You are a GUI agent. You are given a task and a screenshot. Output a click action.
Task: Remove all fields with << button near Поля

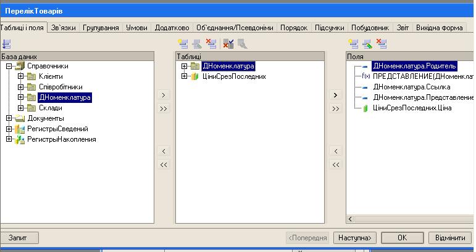[335, 165]
